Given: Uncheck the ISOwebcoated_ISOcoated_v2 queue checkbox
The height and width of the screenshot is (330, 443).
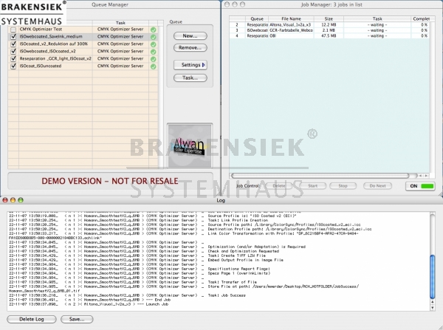Looking at the screenshot, I should pyautogui.click(x=13, y=52).
